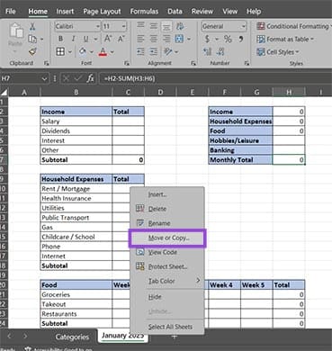Open the Borders dropdown arrow
This screenshot has height=351, width=332.
pos(69,52)
